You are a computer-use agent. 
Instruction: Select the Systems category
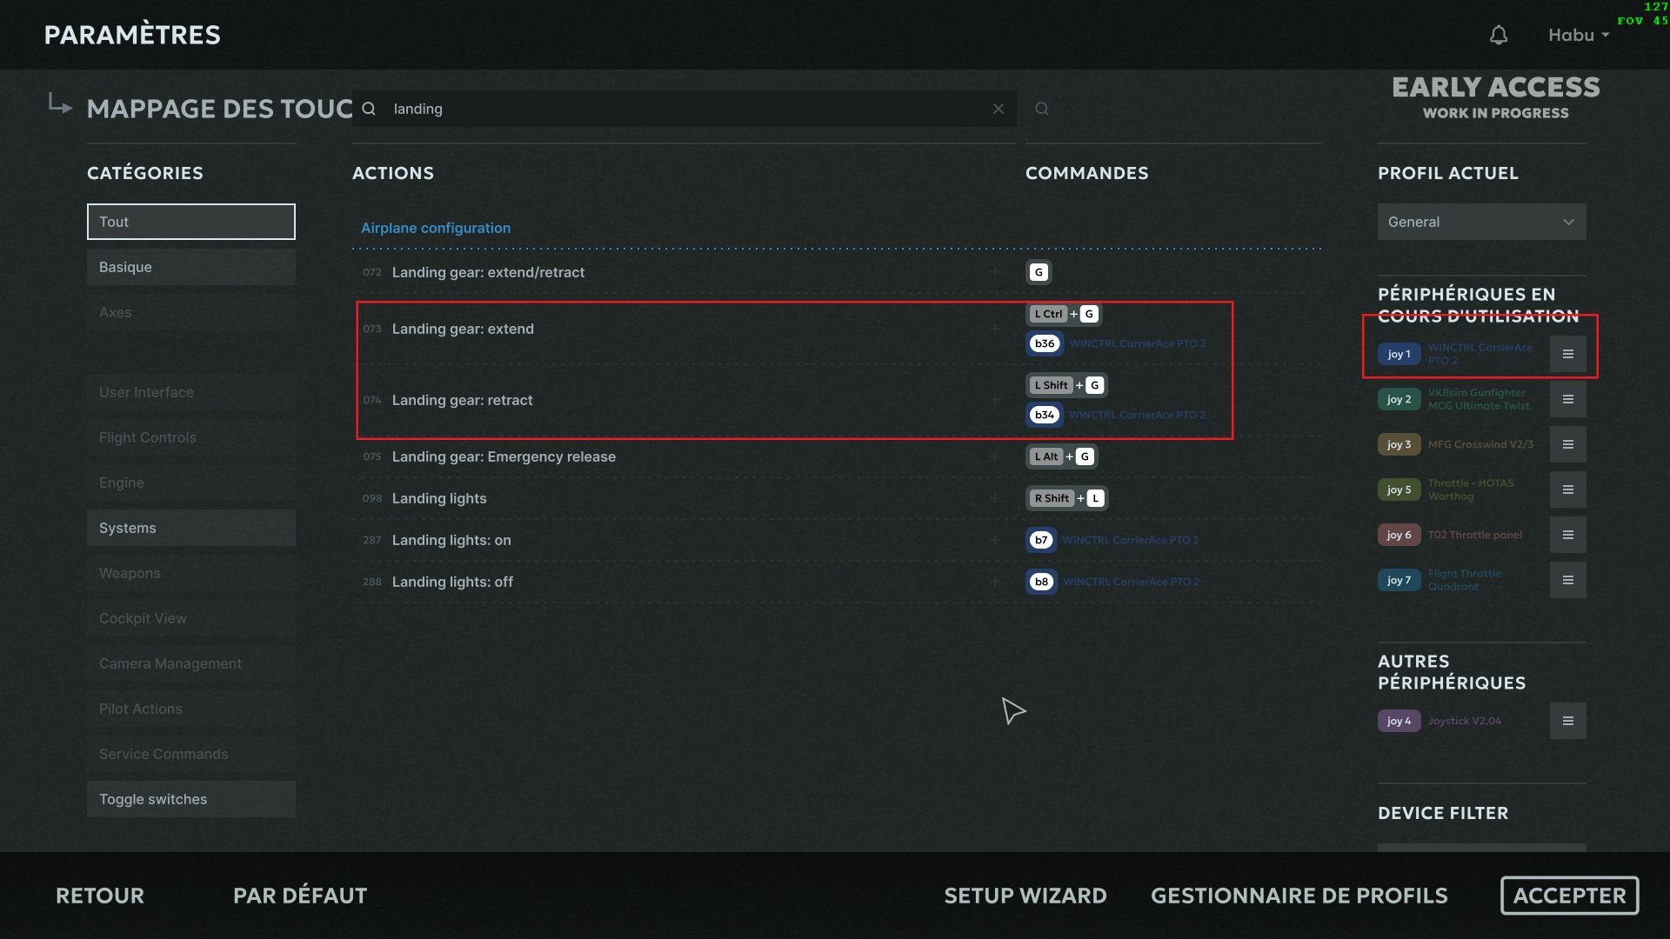click(191, 528)
